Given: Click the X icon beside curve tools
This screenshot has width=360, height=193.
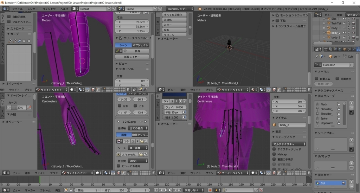Looking at the screenshot, I should tap(29, 41).
